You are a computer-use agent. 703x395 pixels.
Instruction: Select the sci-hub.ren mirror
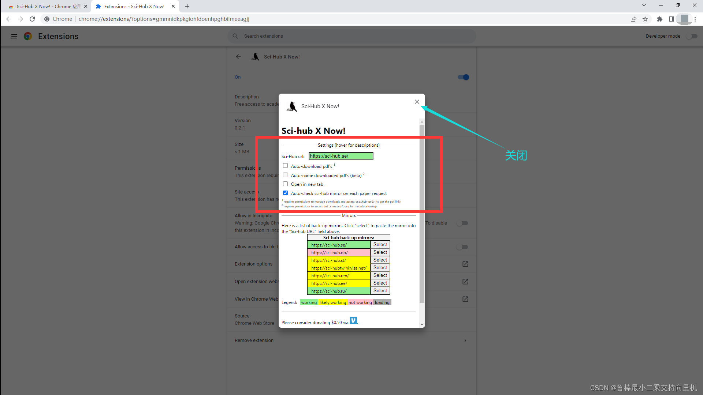point(380,275)
